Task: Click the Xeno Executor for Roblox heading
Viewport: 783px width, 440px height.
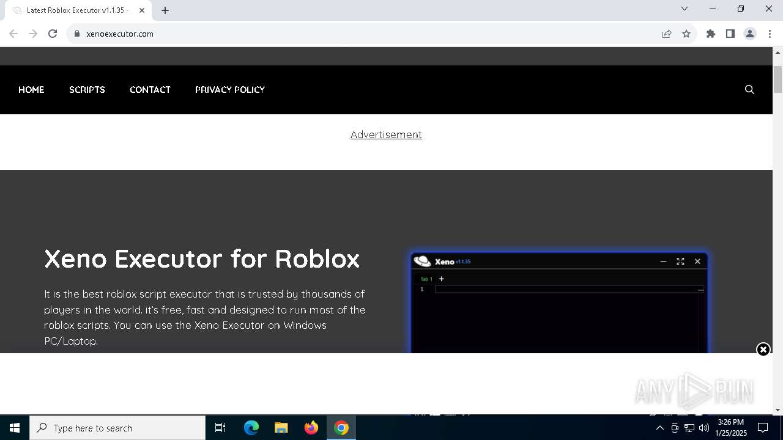Action: click(202, 259)
